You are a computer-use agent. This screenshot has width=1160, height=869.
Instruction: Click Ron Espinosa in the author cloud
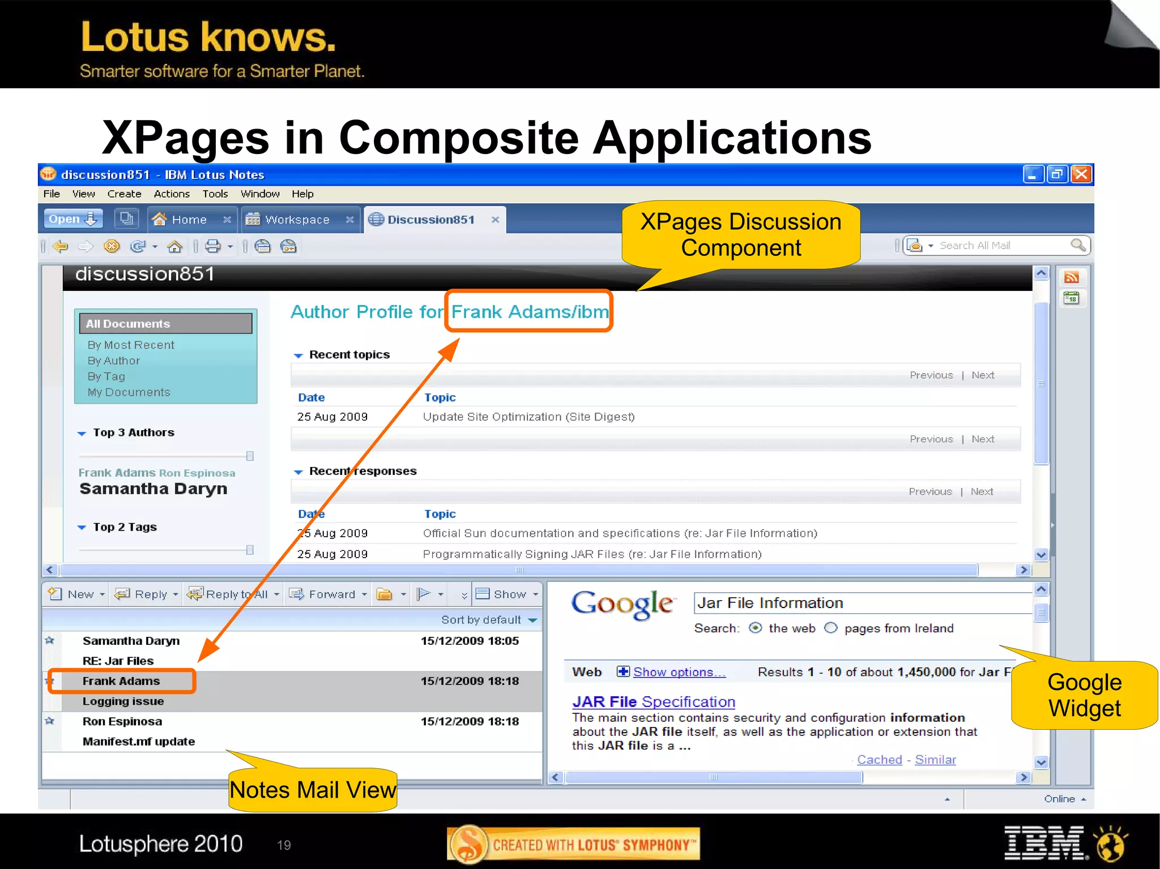coord(197,473)
